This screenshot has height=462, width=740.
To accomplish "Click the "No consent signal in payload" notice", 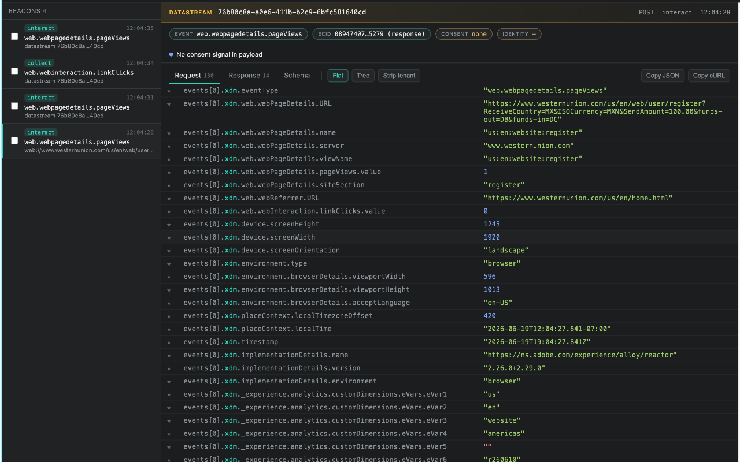I will [x=219, y=55].
